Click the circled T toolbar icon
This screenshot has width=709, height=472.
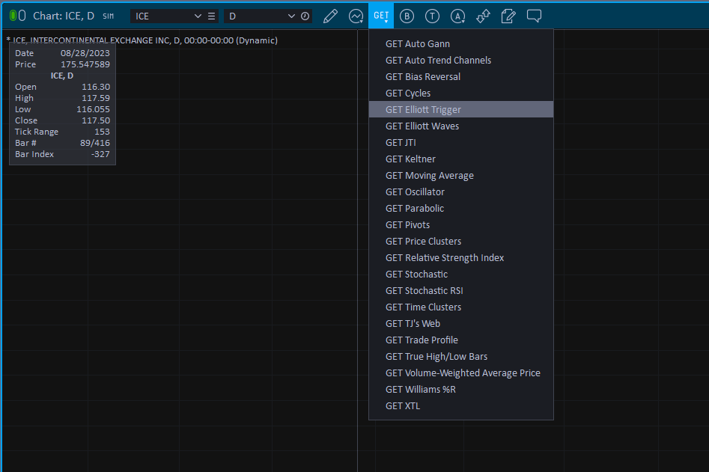click(x=432, y=16)
